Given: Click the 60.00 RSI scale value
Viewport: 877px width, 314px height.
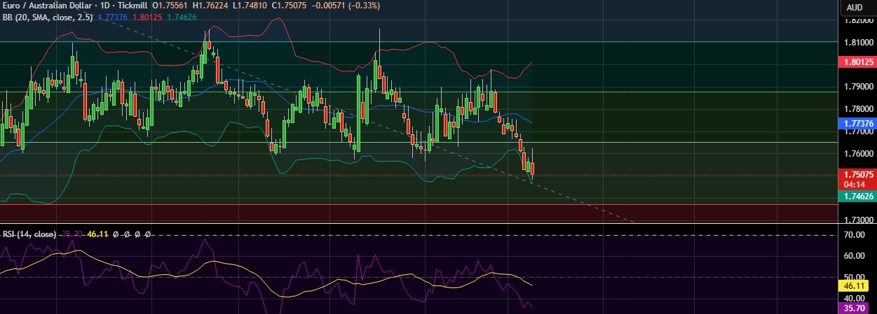Looking at the screenshot, I should [x=853, y=256].
